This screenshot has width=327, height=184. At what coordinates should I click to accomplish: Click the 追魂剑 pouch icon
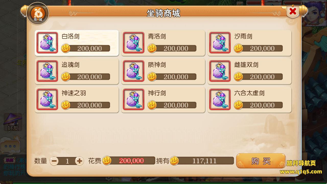[47, 71]
